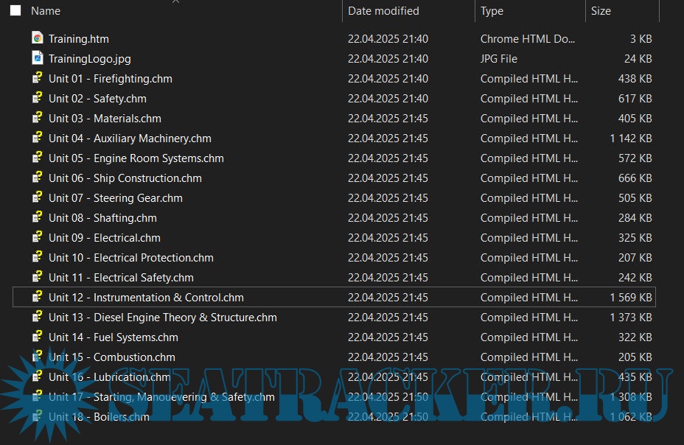The image size is (684, 445).
Task: Select the Unit 08 - Shafting.chm file
Action: pyautogui.click(x=102, y=218)
